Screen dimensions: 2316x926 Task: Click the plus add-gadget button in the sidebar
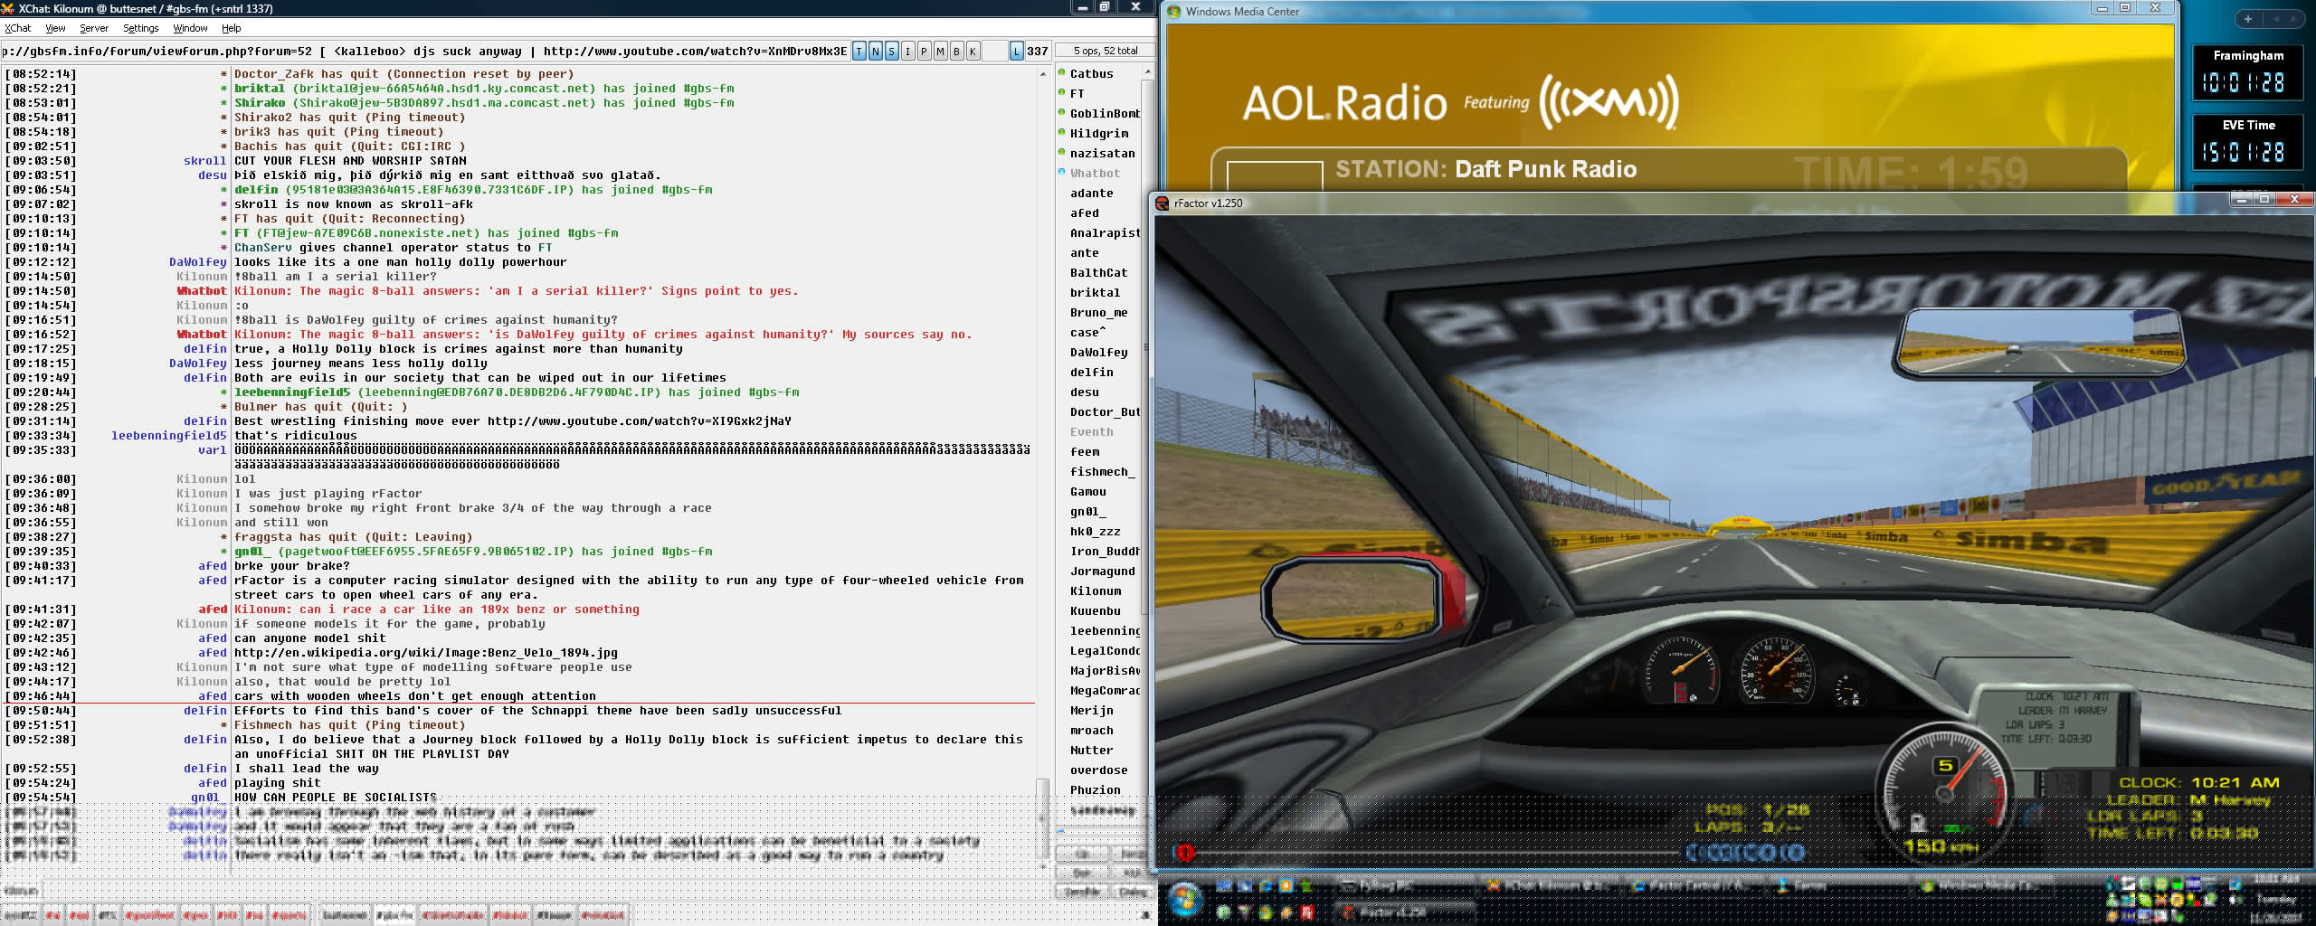2247,19
